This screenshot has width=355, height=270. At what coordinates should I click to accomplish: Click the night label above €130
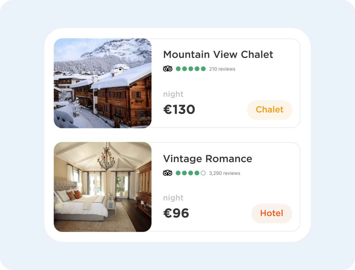[x=173, y=94]
